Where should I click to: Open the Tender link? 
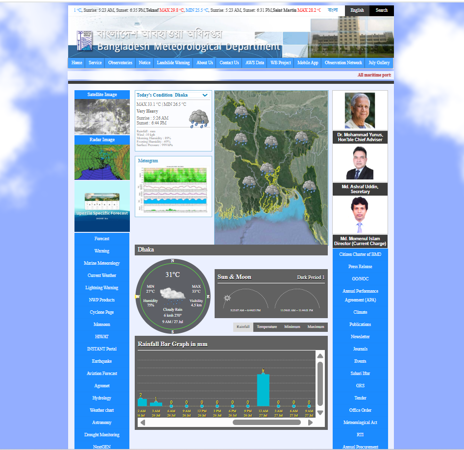(360, 398)
